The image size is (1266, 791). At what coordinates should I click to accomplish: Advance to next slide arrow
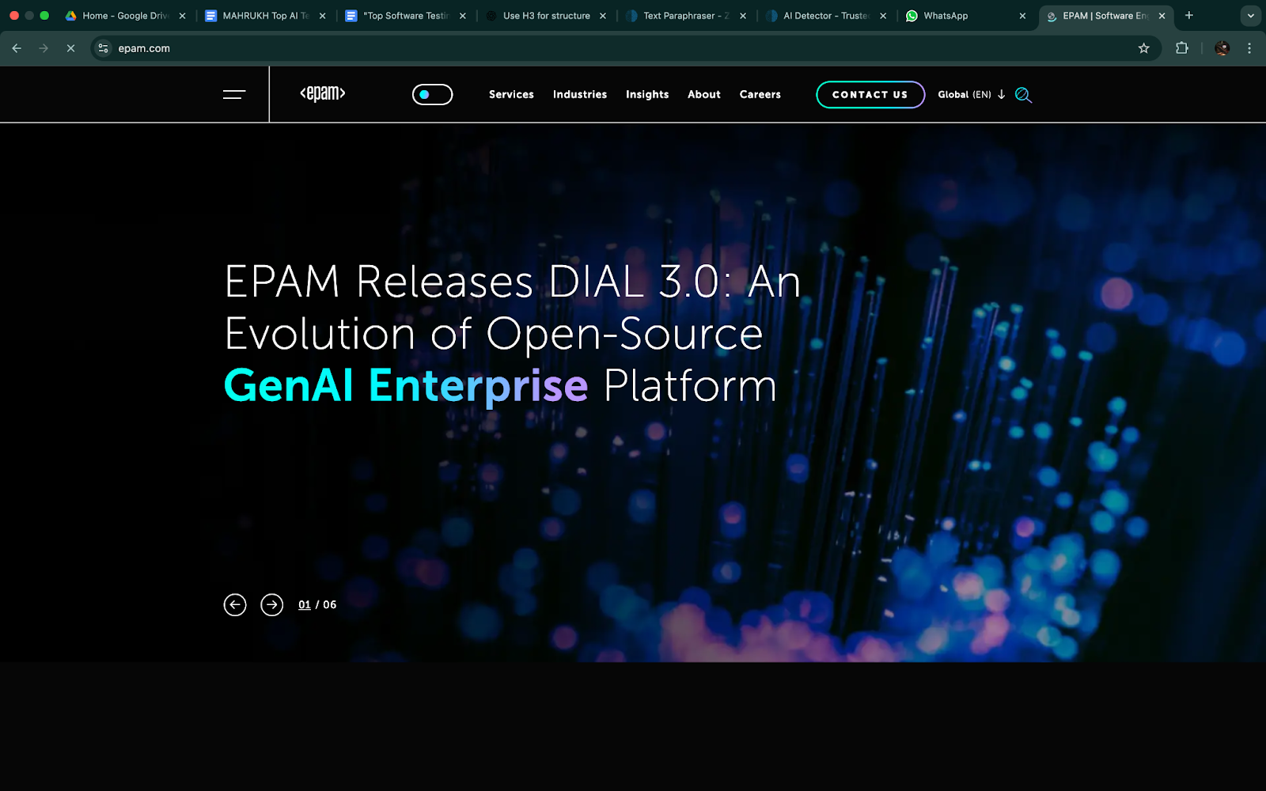272,605
